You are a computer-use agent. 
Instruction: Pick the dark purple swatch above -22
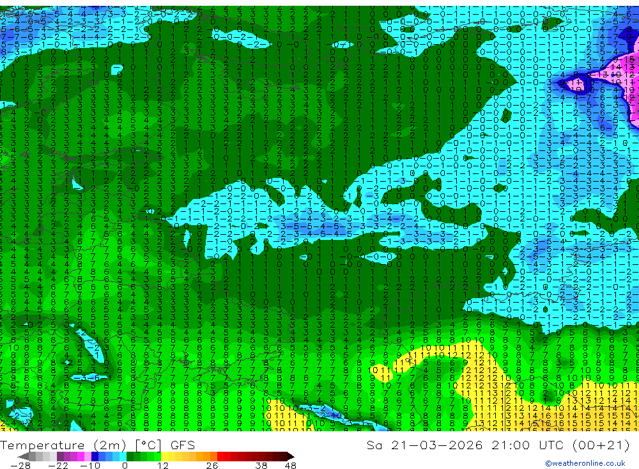click(60, 457)
